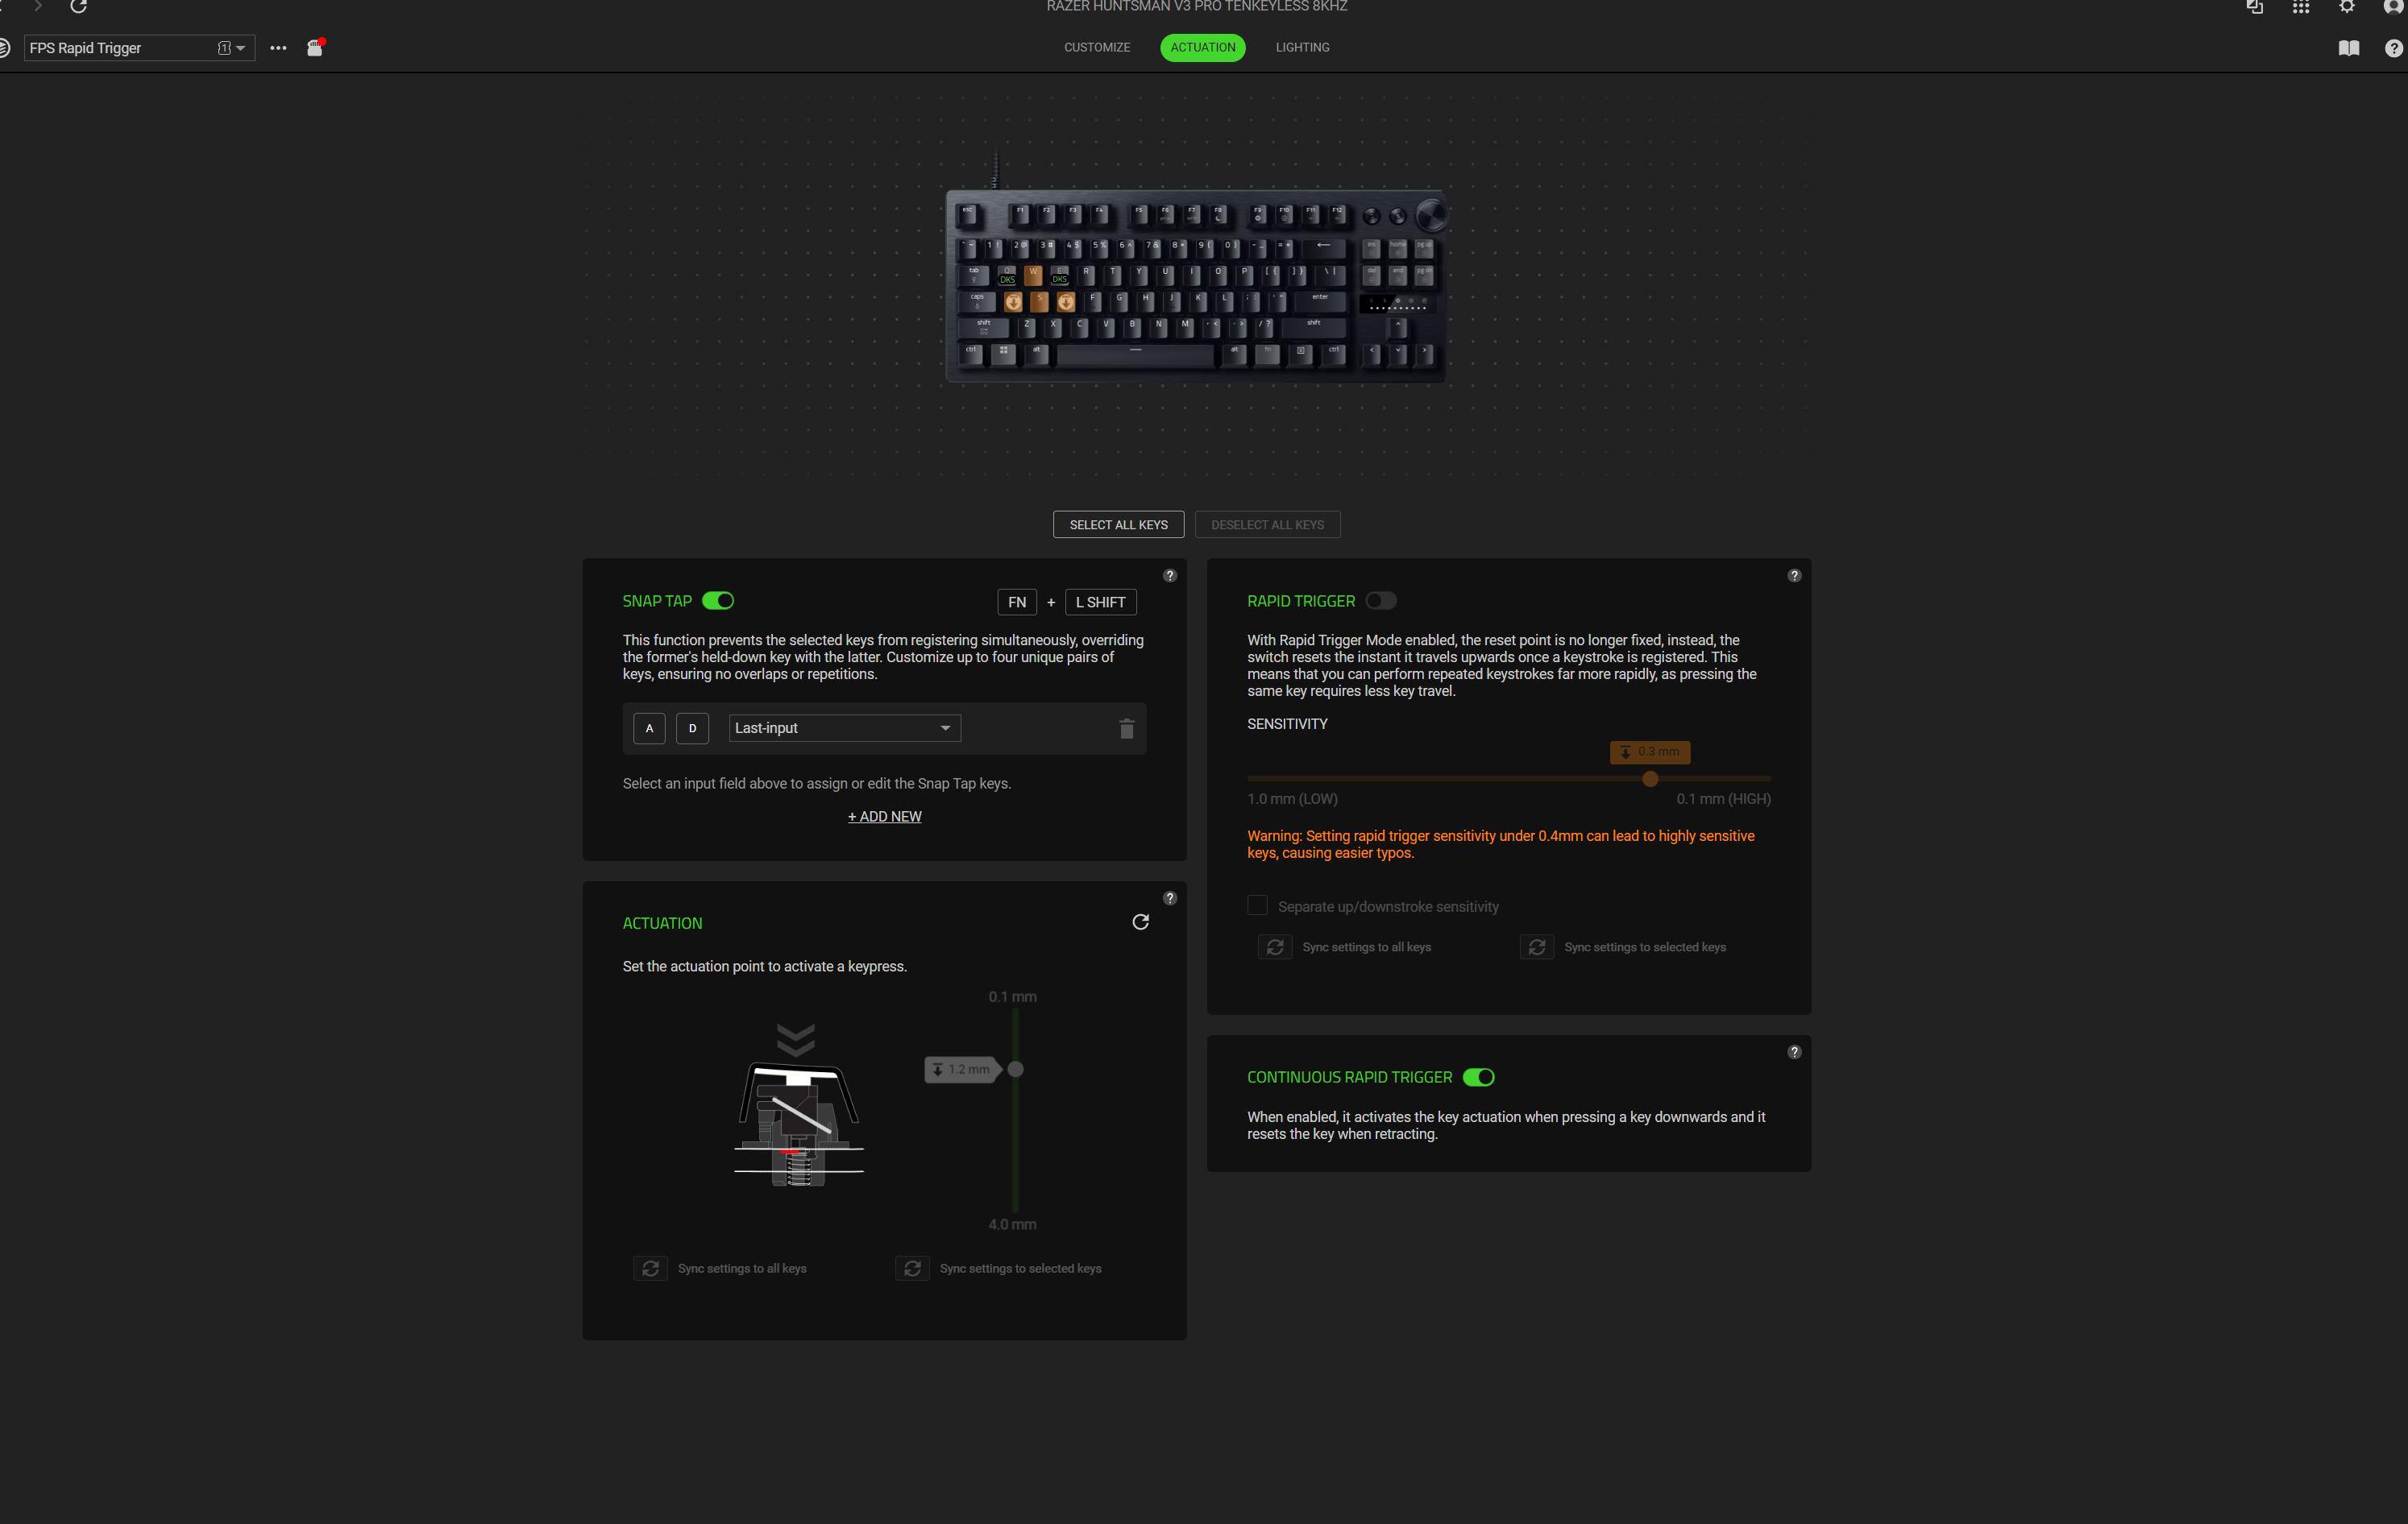Open the Last-input mode dropdown
The image size is (2408, 1524).
tap(844, 728)
